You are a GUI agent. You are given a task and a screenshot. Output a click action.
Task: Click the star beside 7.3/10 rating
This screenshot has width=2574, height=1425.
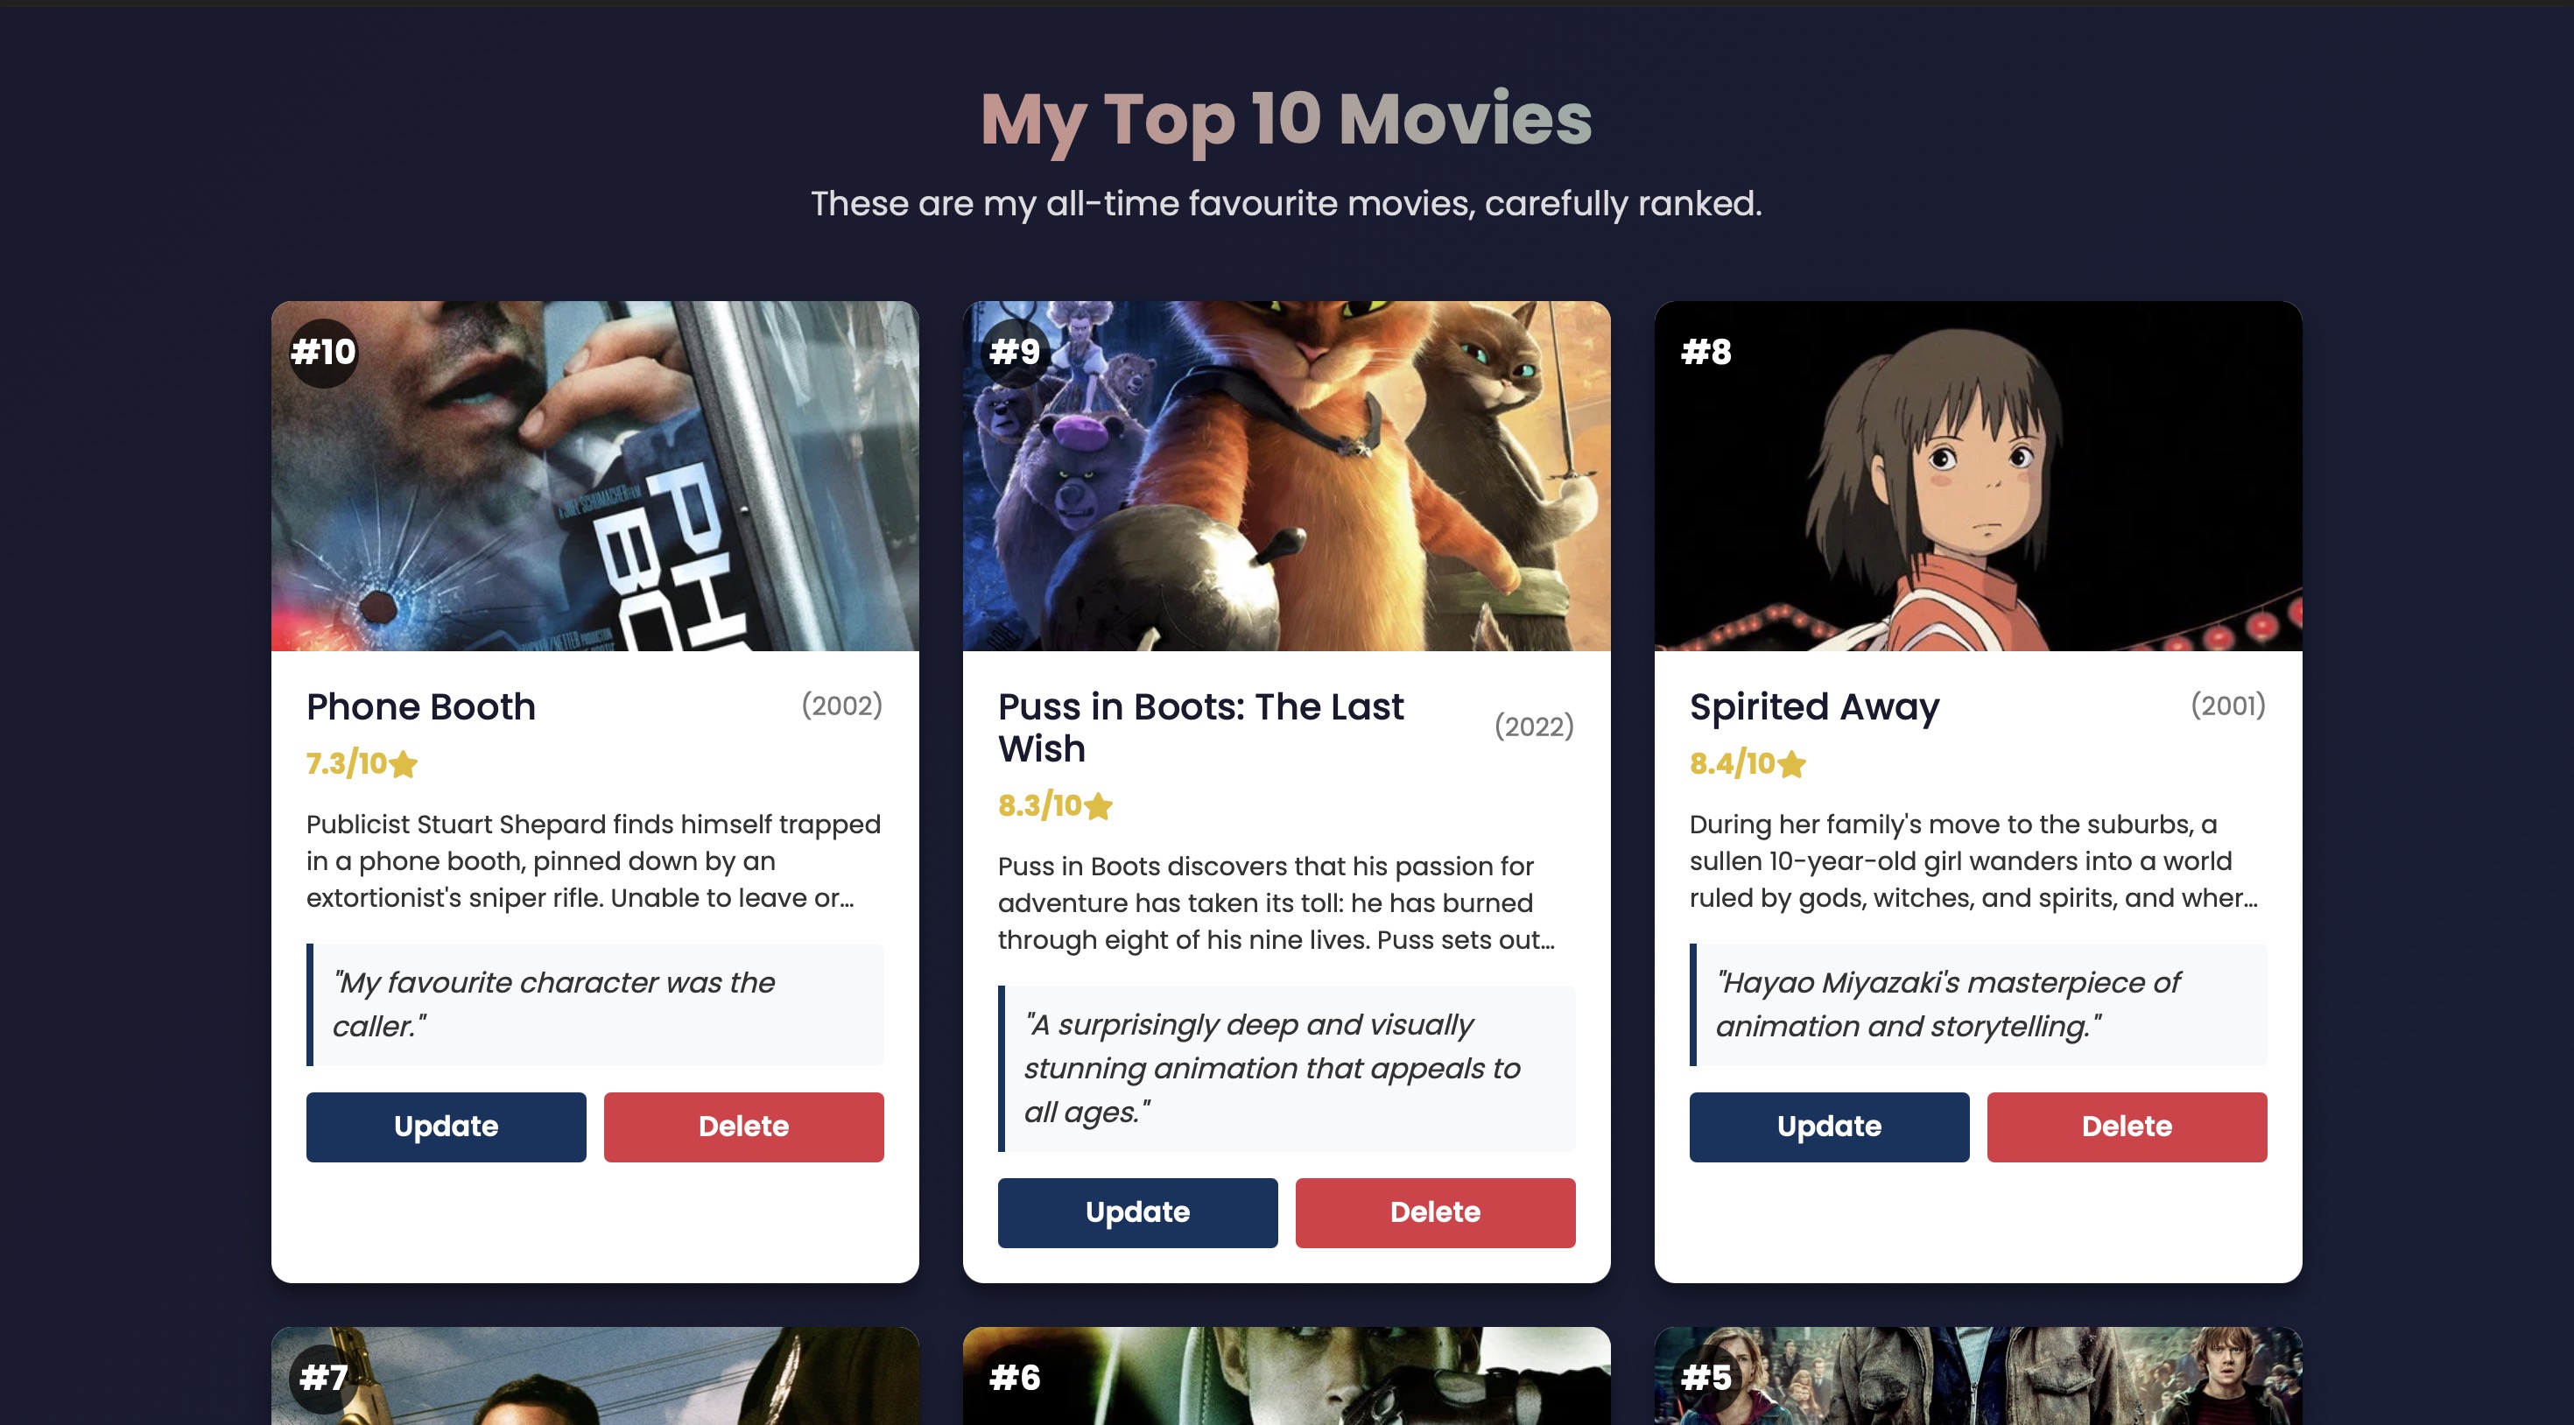click(404, 763)
